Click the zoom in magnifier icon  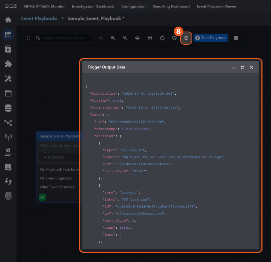(113, 38)
